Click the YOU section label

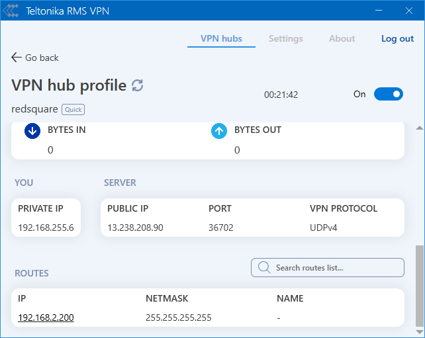click(24, 183)
